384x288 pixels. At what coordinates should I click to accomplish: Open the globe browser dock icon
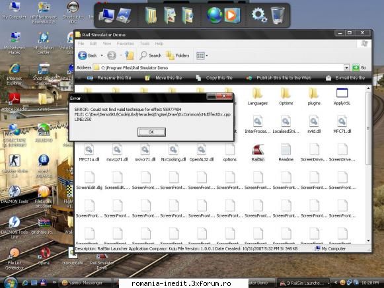214,15
